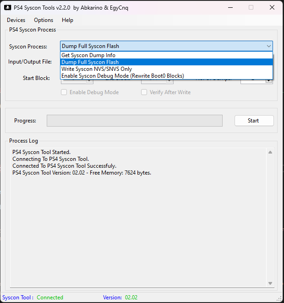Click inside the Process Log text area
The image size is (284, 303).
tap(137, 219)
